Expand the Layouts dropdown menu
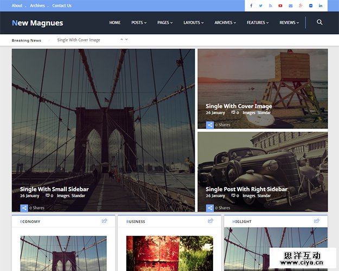 pos(194,23)
